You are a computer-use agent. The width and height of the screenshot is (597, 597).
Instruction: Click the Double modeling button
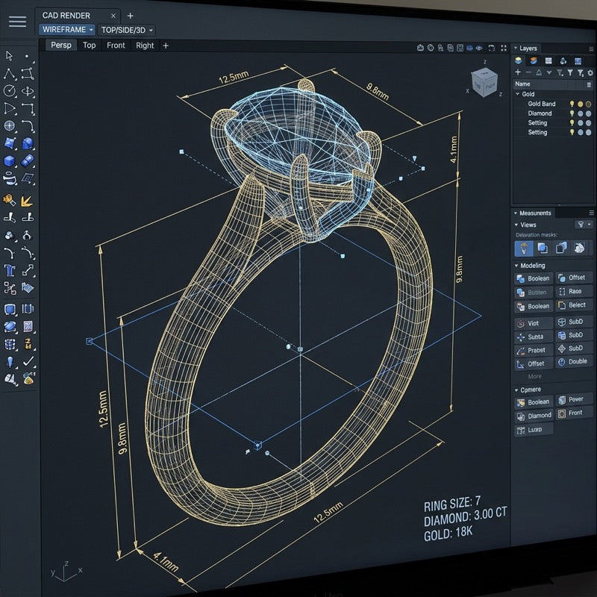pyautogui.click(x=574, y=361)
